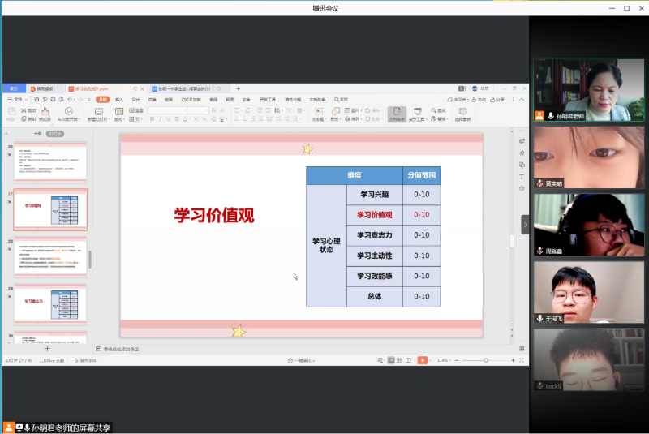Viewport: 649px width, 434px height.
Task: Click the New Slide (新建幻灯片) icon
Action: click(97, 112)
